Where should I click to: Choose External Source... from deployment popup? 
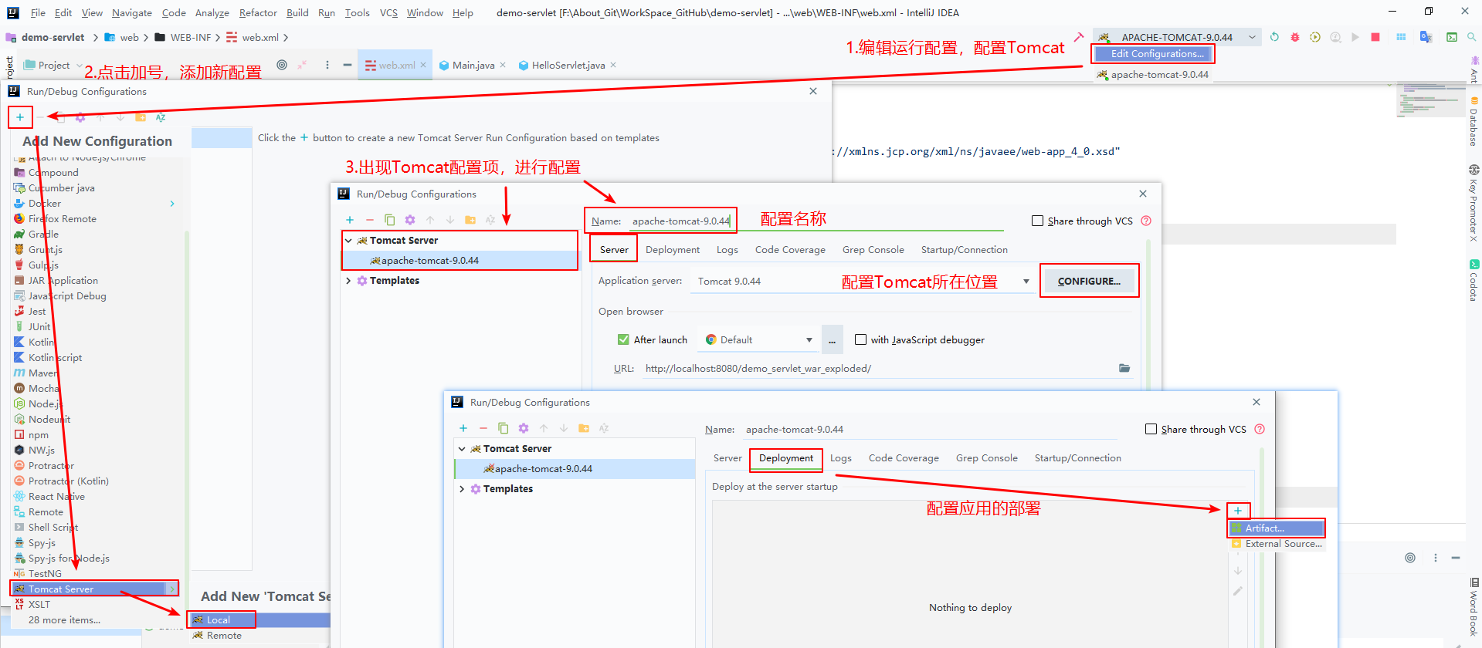point(1276,544)
